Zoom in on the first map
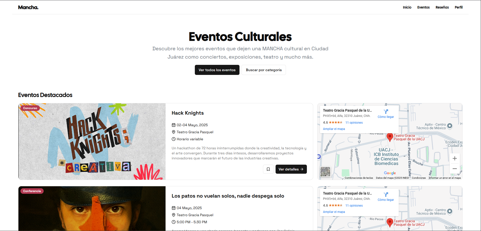Image resolution: width=481 pixels, height=231 pixels. pos(455,158)
